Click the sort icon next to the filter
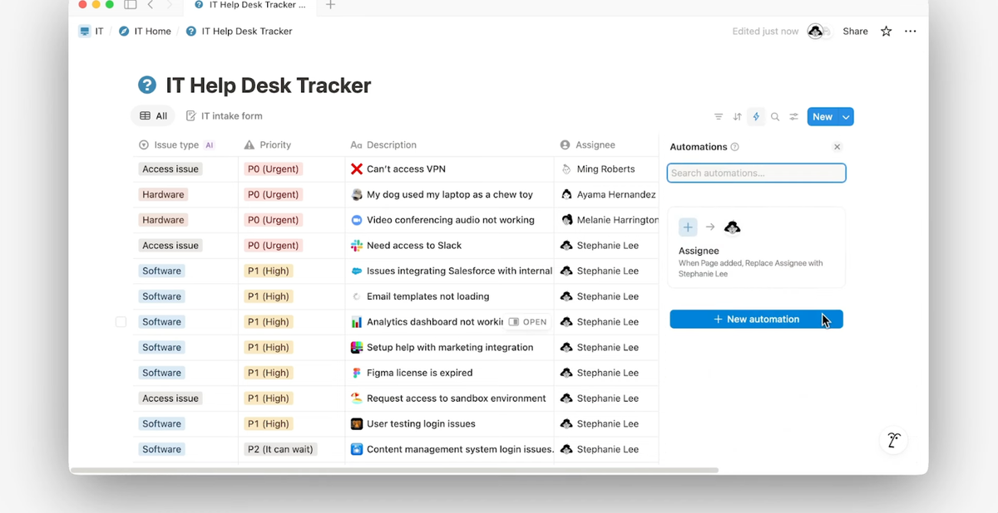Viewport: 998px width, 513px height. (x=737, y=116)
